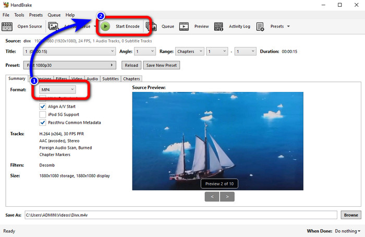Click the Queue toolbar label
The width and height of the screenshot is (365, 237).
(x=168, y=26)
